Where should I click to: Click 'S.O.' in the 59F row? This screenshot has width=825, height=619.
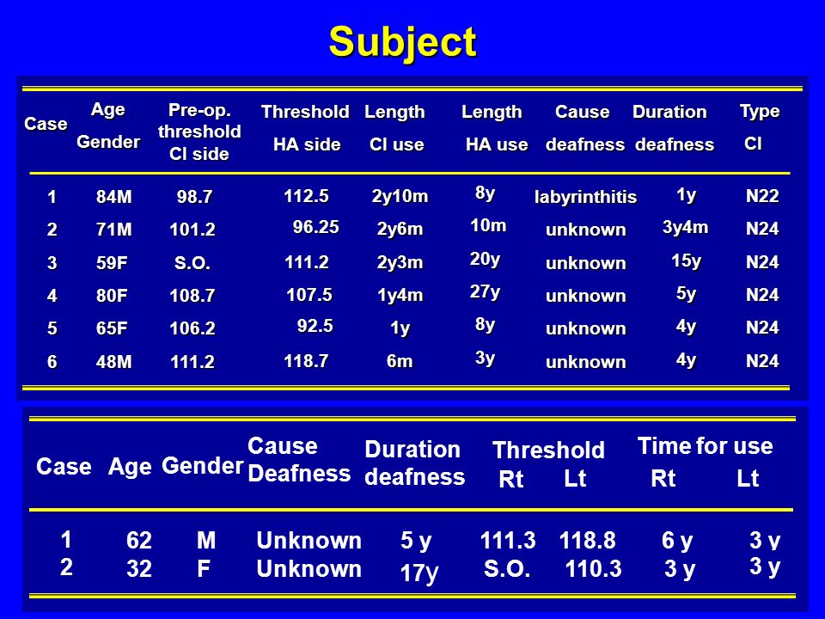tap(192, 263)
